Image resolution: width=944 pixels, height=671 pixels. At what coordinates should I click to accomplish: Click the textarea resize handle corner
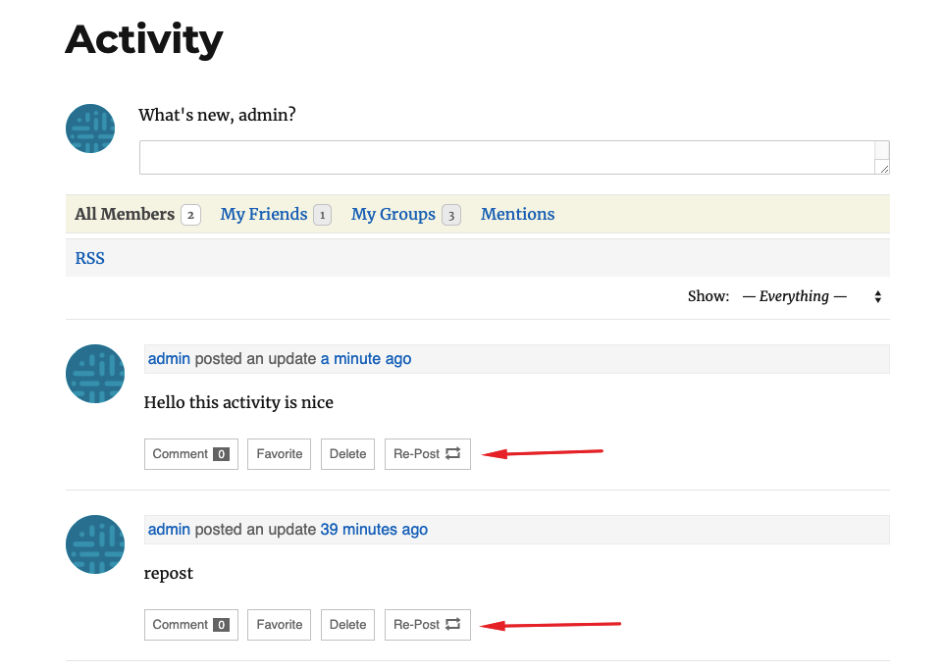point(882,168)
